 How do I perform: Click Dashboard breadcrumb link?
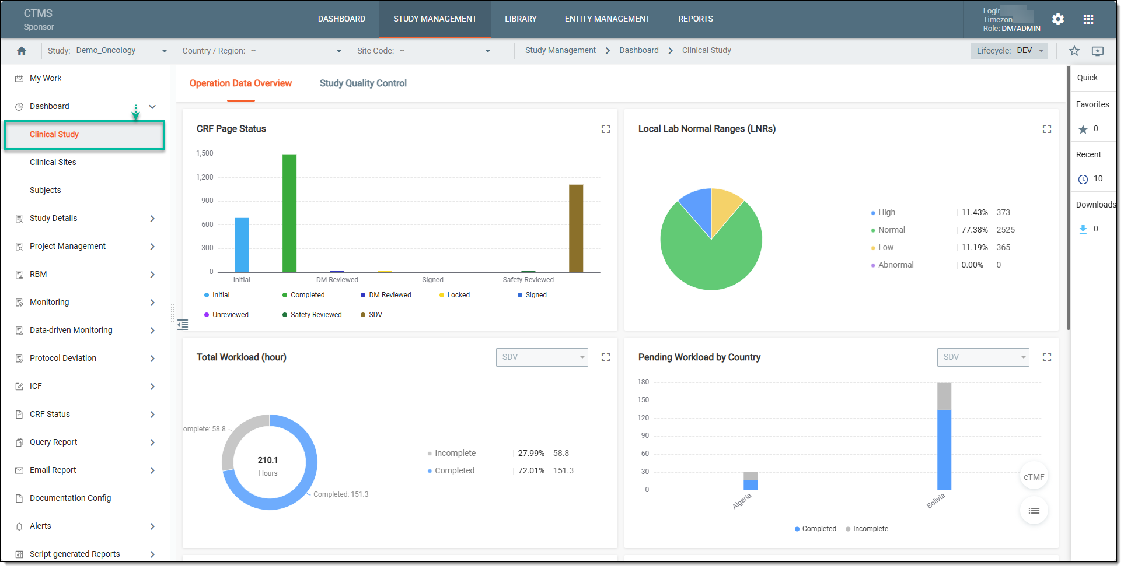pyautogui.click(x=640, y=51)
